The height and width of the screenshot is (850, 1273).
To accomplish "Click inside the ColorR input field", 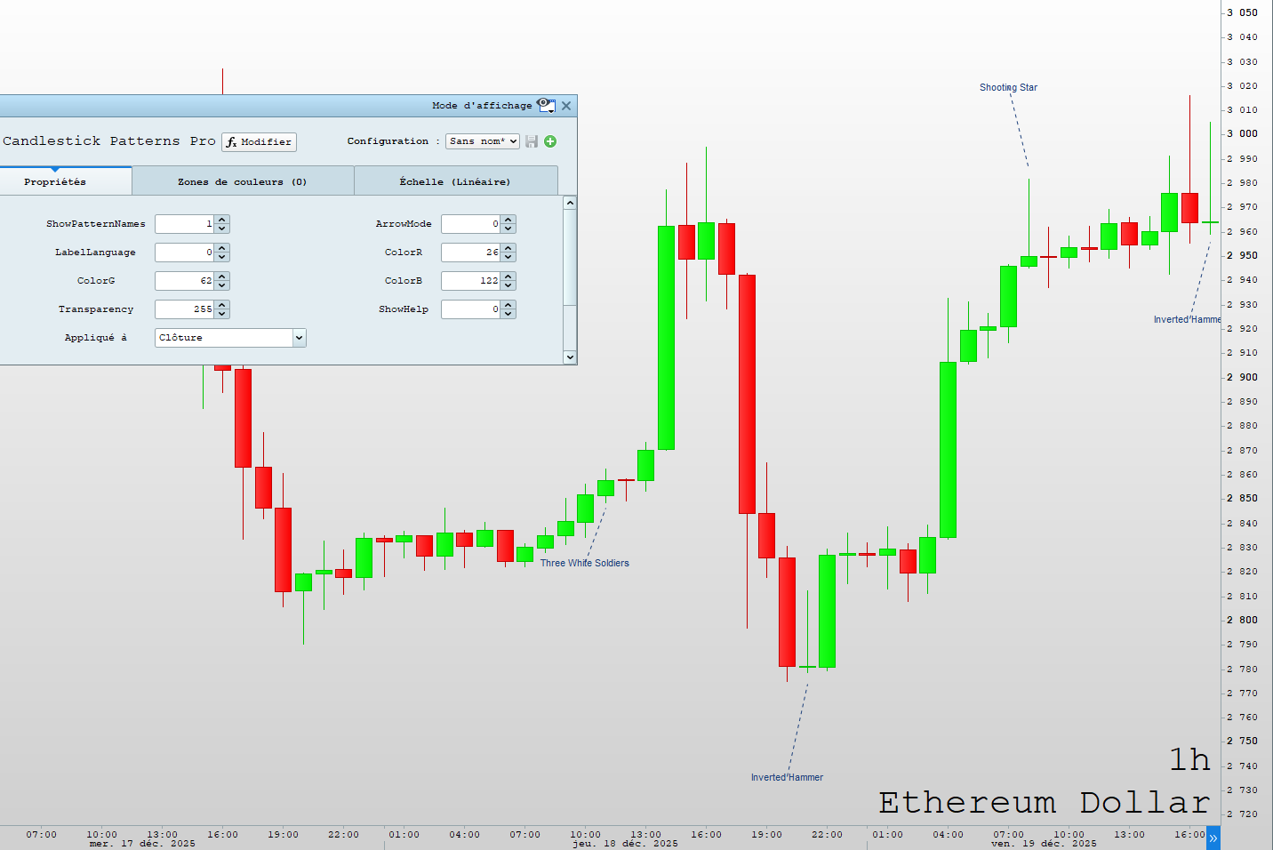I will pos(470,253).
